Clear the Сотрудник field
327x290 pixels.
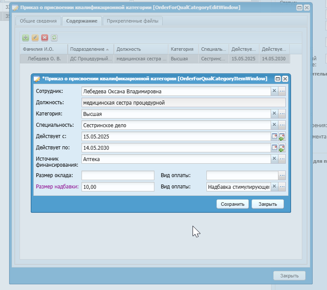[274, 91]
